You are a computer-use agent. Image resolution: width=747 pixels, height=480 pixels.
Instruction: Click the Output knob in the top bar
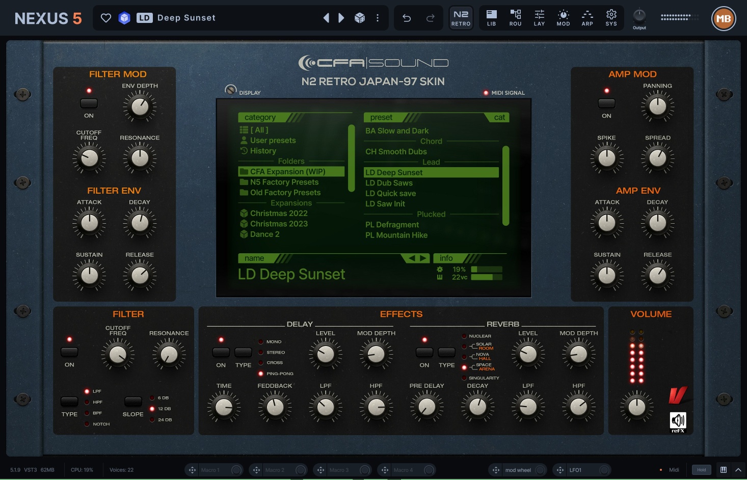coord(639,15)
